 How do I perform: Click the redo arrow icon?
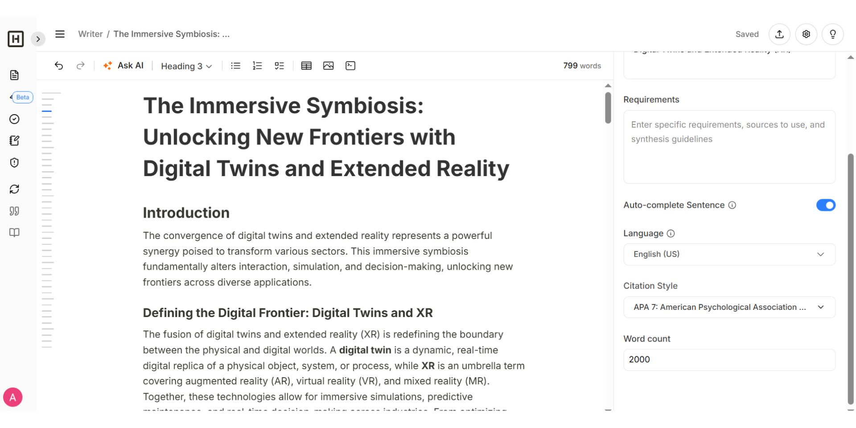(x=81, y=66)
